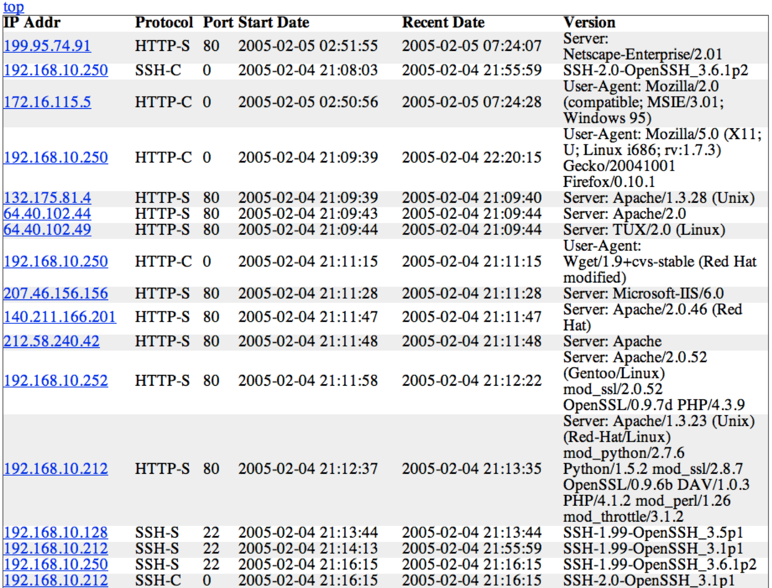Open the 172.16.115.5 IP link
772x588 pixels.
click(47, 102)
